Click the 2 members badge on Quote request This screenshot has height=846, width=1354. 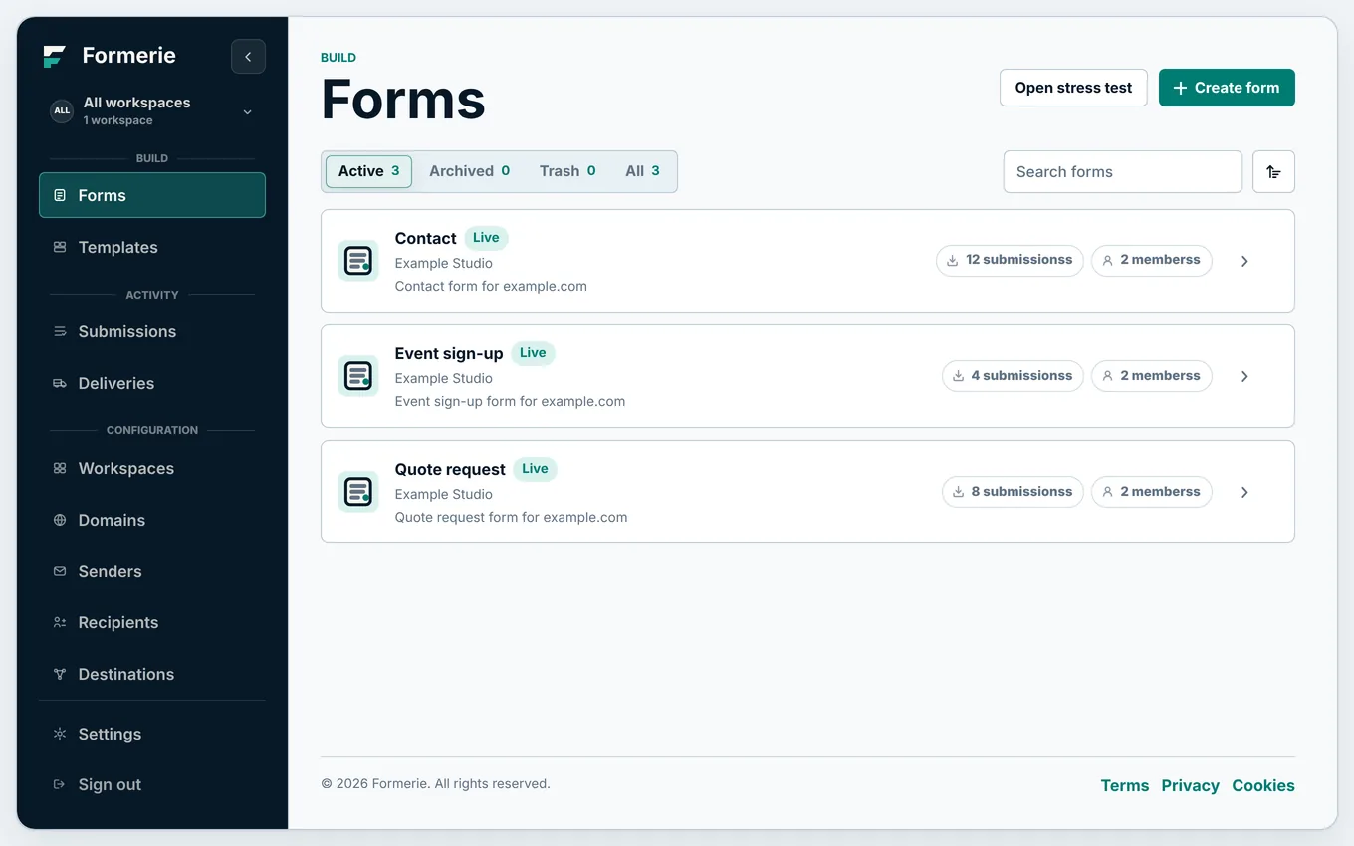pos(1152,492)
